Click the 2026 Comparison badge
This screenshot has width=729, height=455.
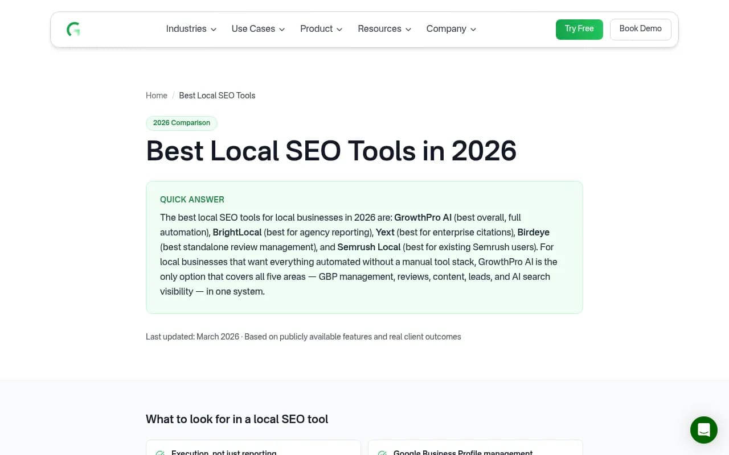[182, 123]
